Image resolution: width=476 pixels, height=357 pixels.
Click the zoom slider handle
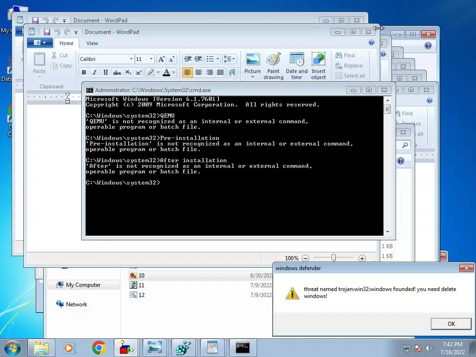333,258
